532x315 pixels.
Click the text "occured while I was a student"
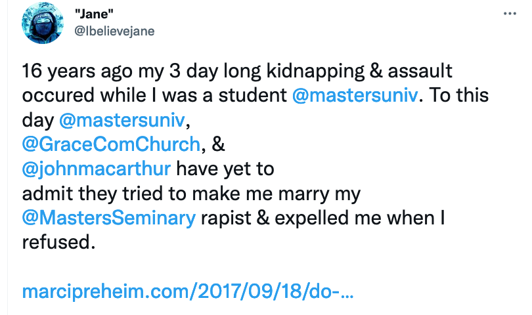click(155, 94)
